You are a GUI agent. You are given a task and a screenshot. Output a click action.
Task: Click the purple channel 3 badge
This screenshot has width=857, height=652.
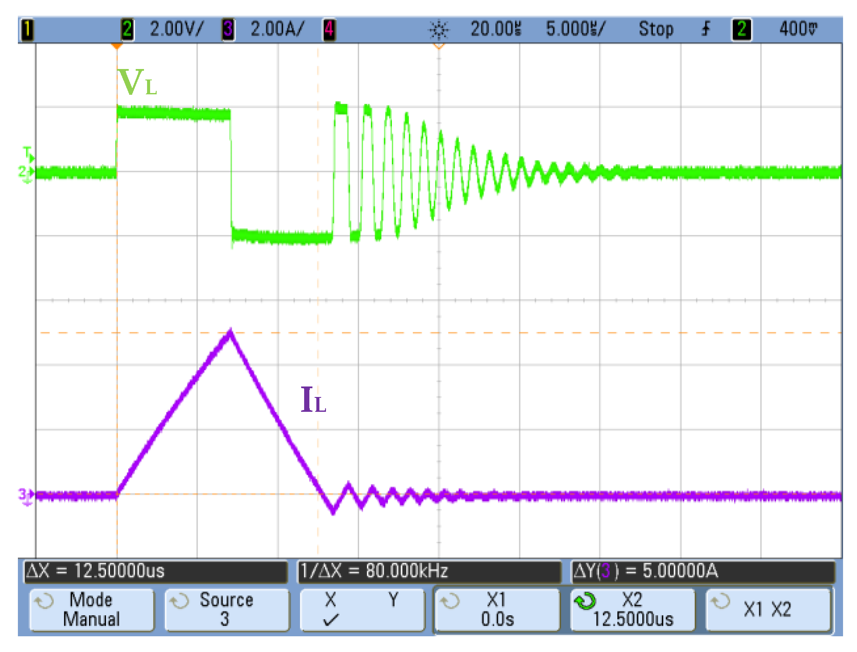pyautogui.click(x=228, y=30)
